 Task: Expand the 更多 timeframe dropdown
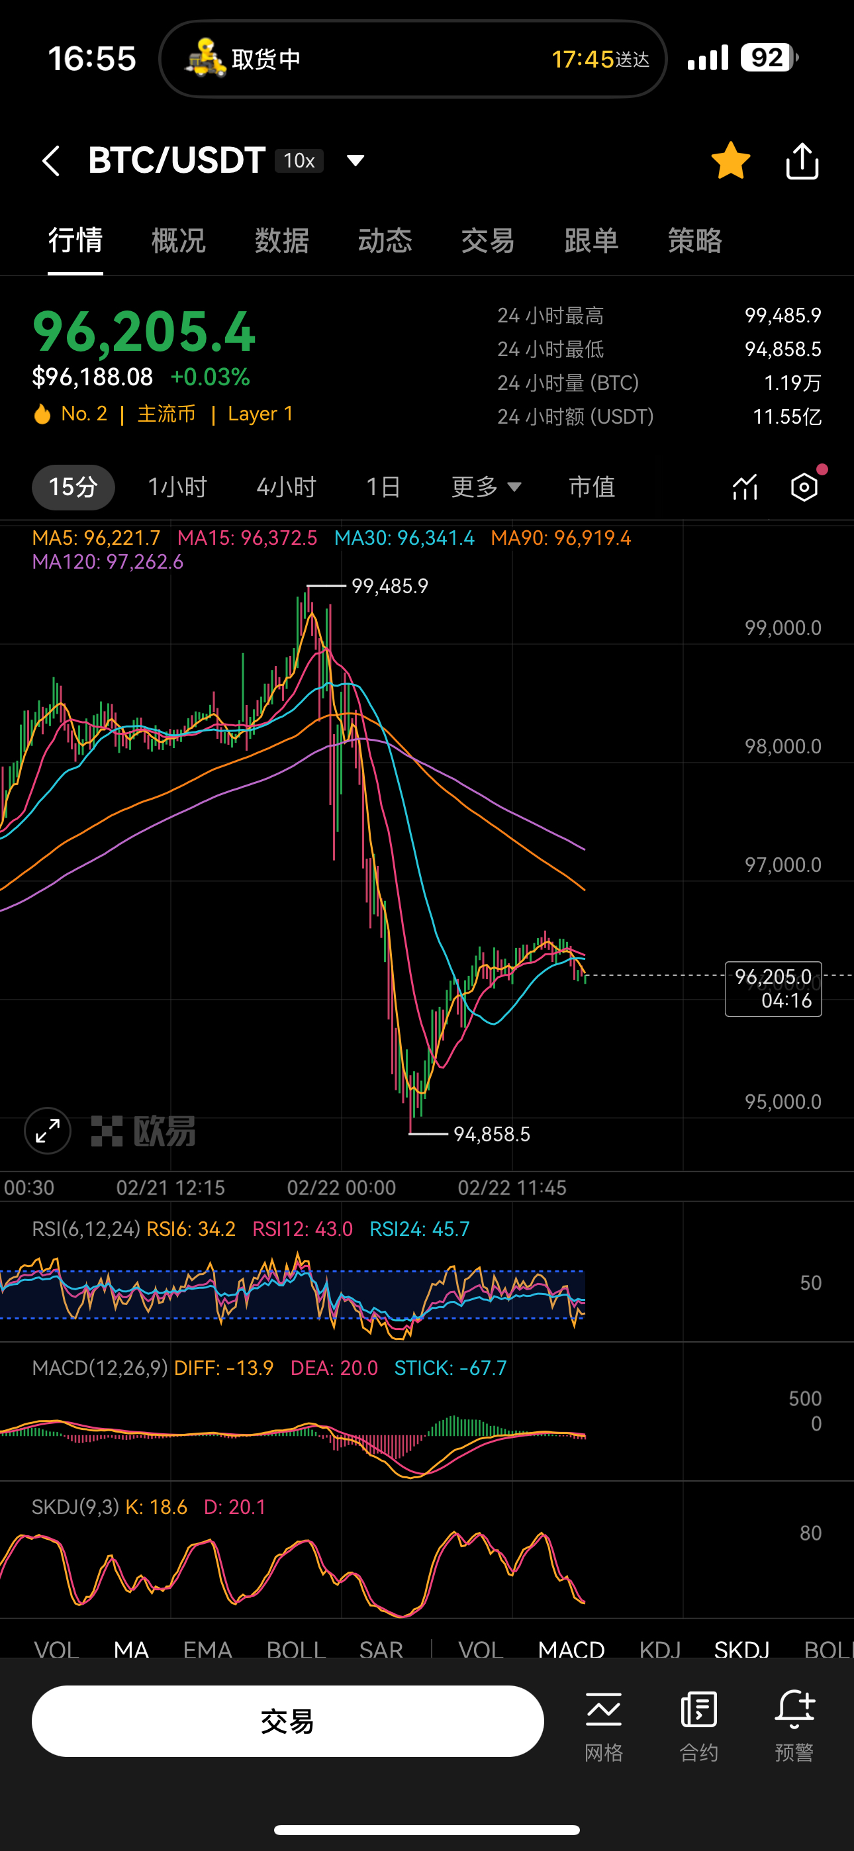(485, 487)
